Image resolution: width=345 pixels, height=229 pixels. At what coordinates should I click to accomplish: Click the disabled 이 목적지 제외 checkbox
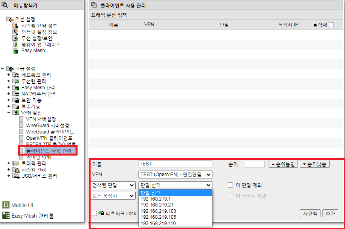coord(230,195)
